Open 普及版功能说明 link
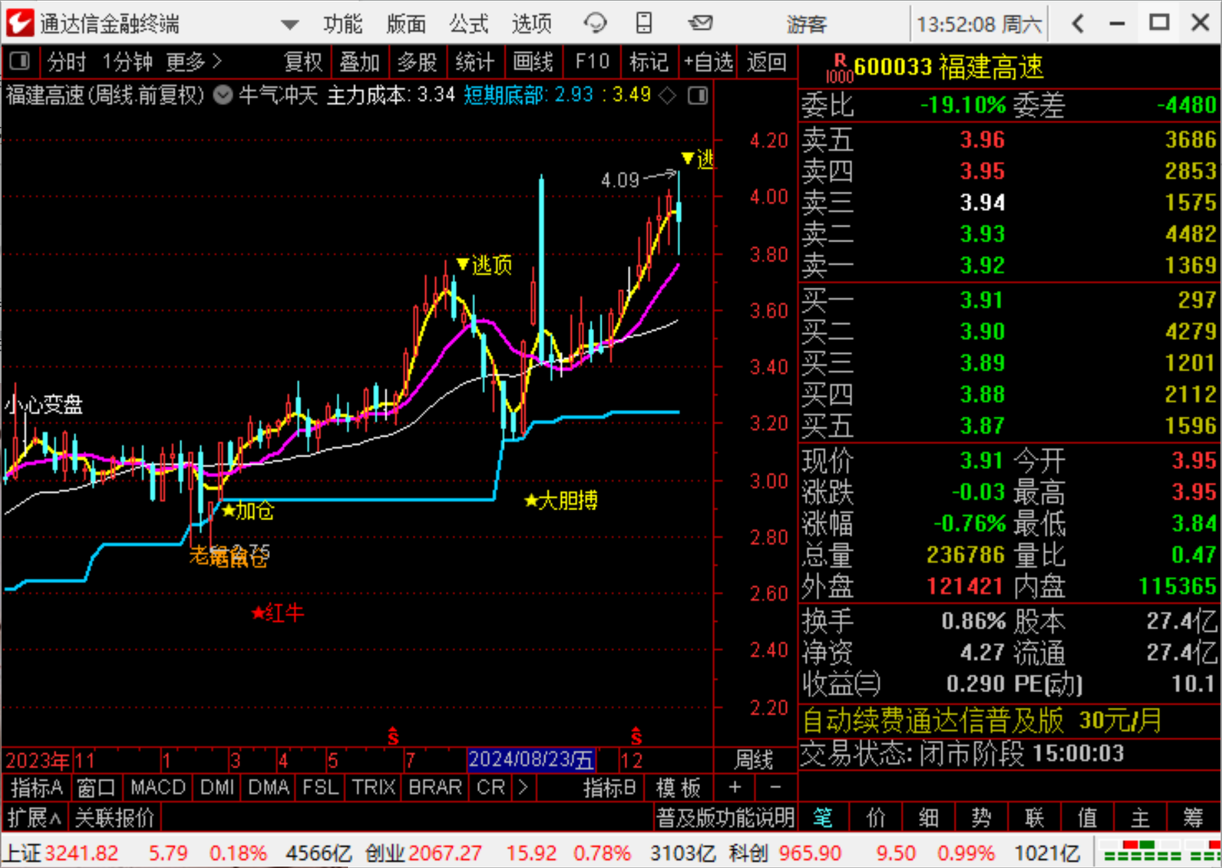 point(724,818)
